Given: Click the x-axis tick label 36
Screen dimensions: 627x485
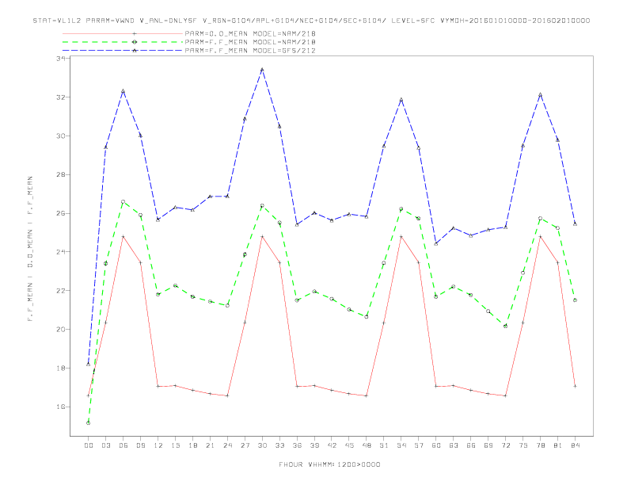Looking at the screenshot, I should pyautogui.click(x=297, y=445).
